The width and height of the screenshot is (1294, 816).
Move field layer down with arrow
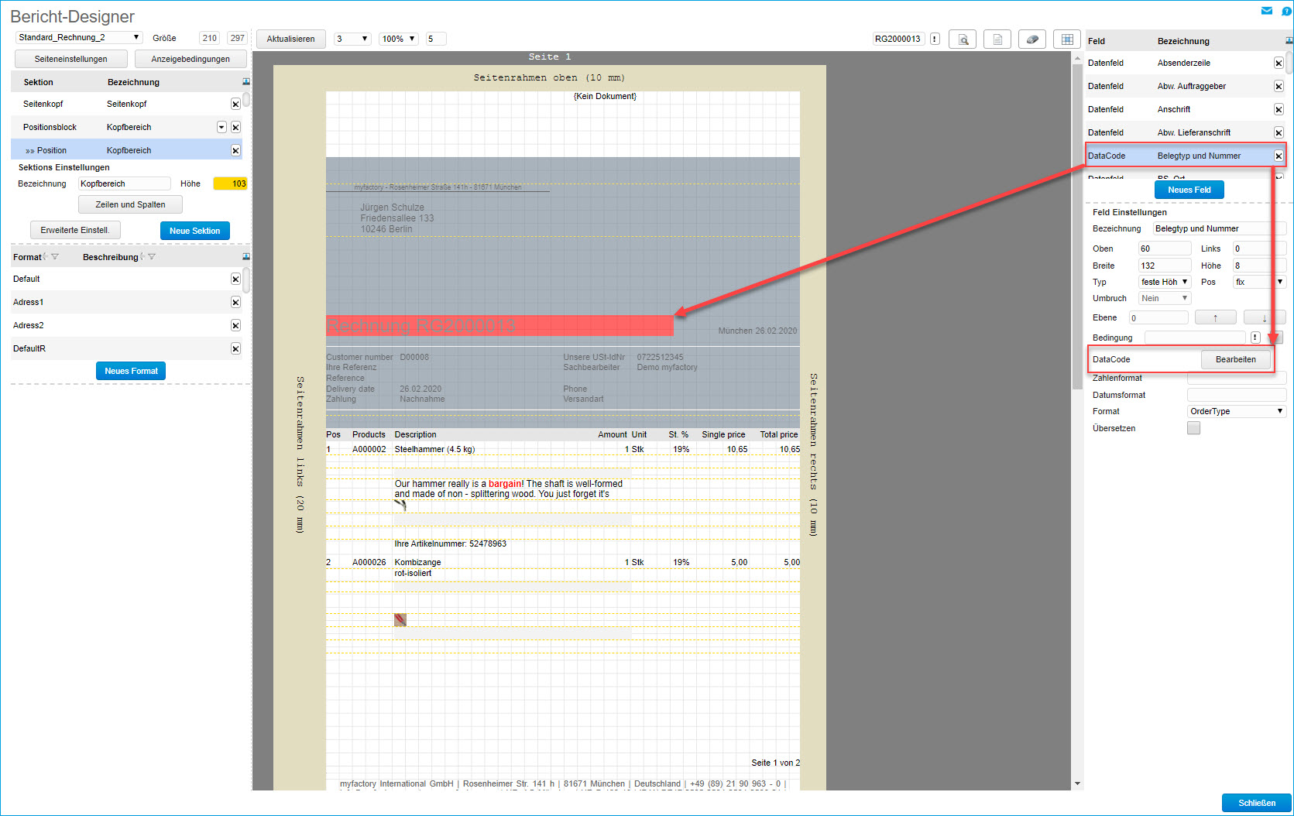click(x=1265, y=317)
